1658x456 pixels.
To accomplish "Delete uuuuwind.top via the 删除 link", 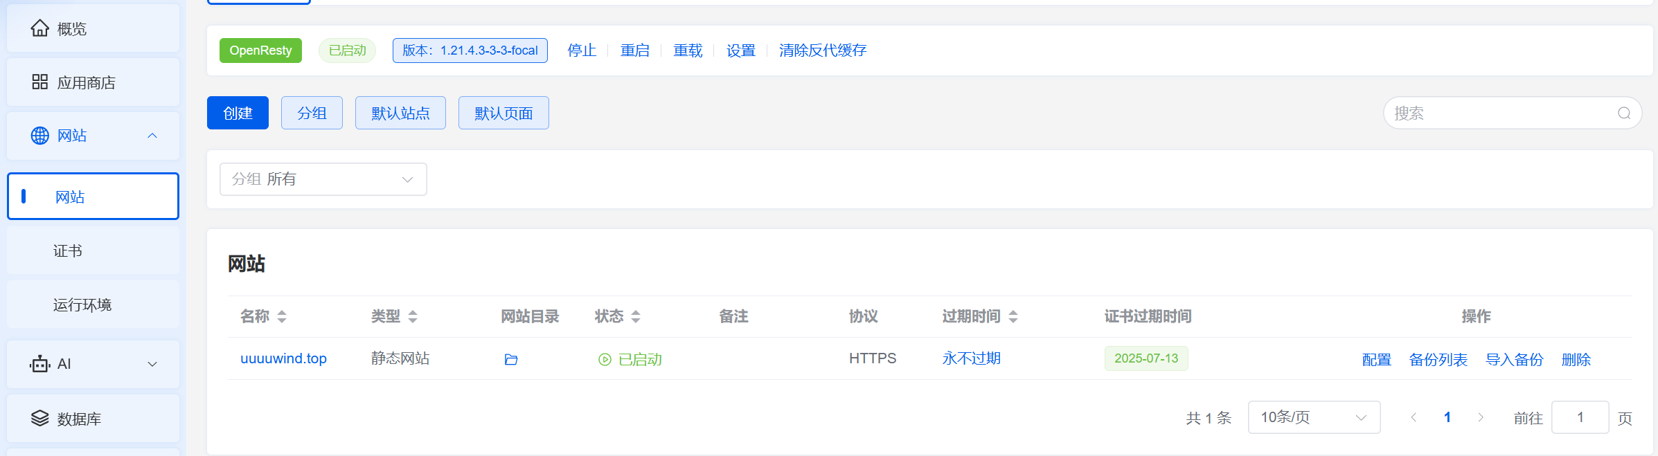I will (1576, 360).
